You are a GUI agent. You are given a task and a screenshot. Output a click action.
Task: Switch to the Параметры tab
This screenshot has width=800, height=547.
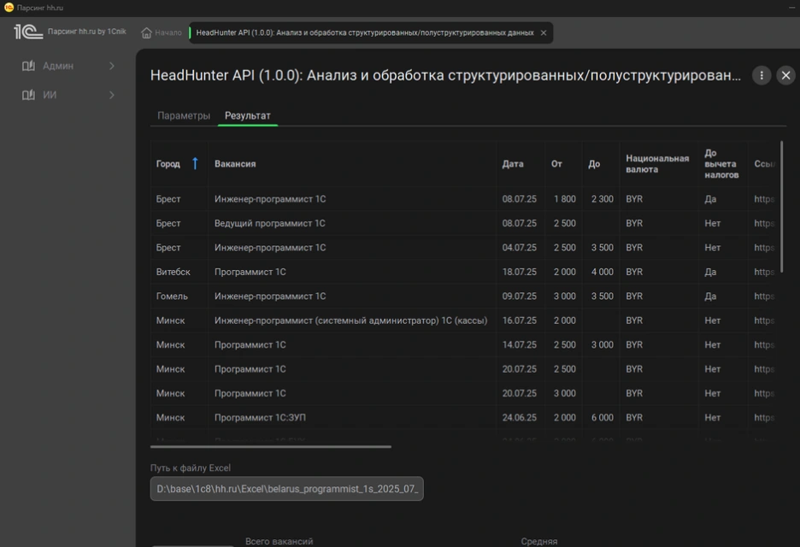click(184, 115)
